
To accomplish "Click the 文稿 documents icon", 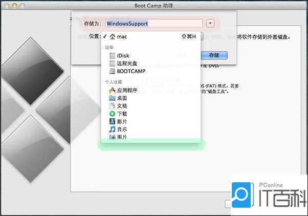I will pyautogui.click(x=112, y=106).
